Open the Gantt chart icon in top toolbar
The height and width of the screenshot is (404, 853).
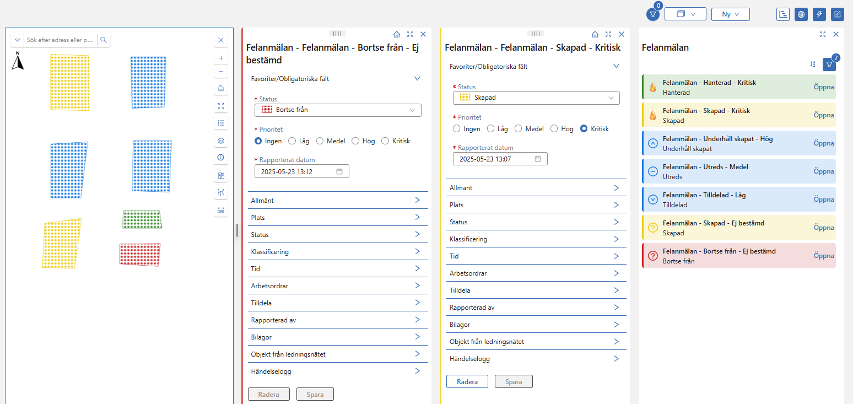[782, 14]
